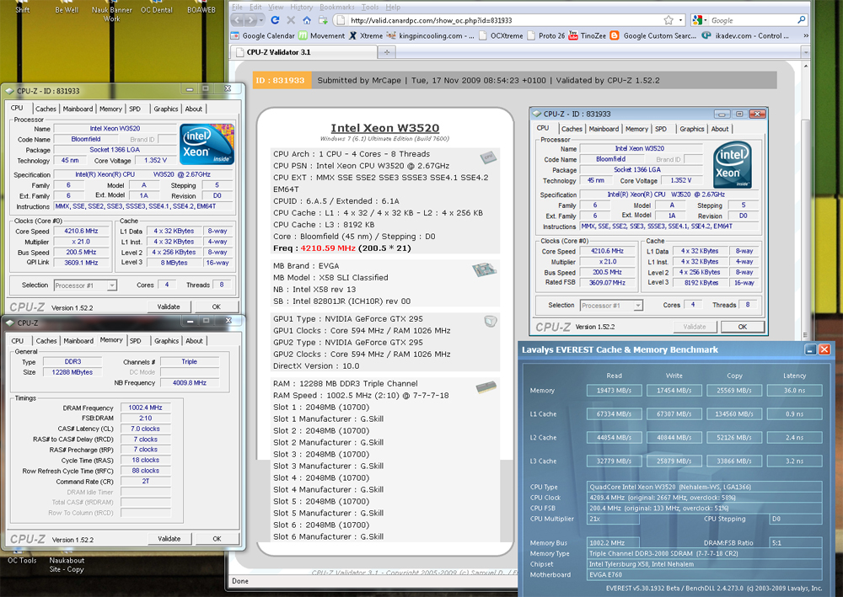Click the Memory Latency 36.0 ns value

coord(795,391)
